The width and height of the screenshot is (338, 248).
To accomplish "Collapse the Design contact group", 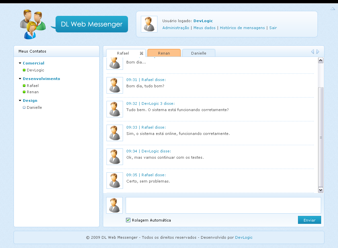I will click(x=20, y=101).
